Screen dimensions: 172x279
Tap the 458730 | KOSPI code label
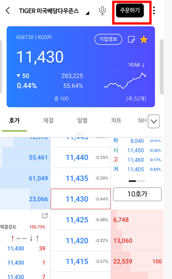pos(34,37)
